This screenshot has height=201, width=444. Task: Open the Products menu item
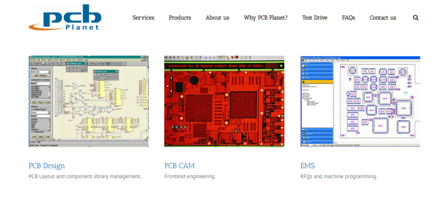[180, 18]
